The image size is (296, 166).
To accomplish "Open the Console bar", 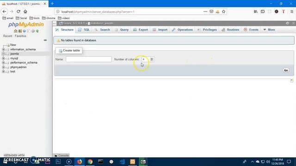I will coord(62,155).
